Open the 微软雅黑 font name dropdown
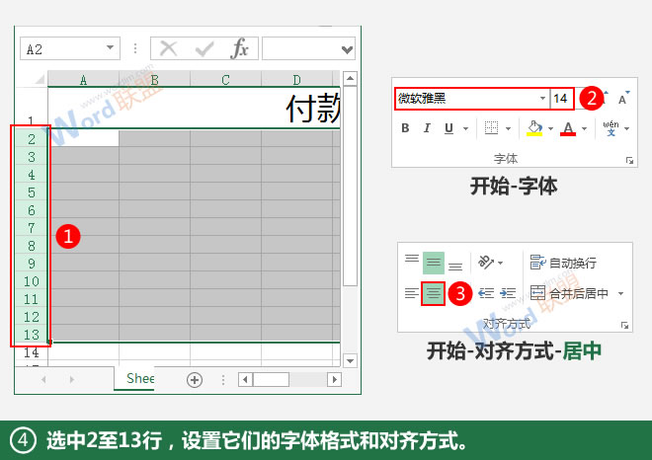 [x=542, y=98]
